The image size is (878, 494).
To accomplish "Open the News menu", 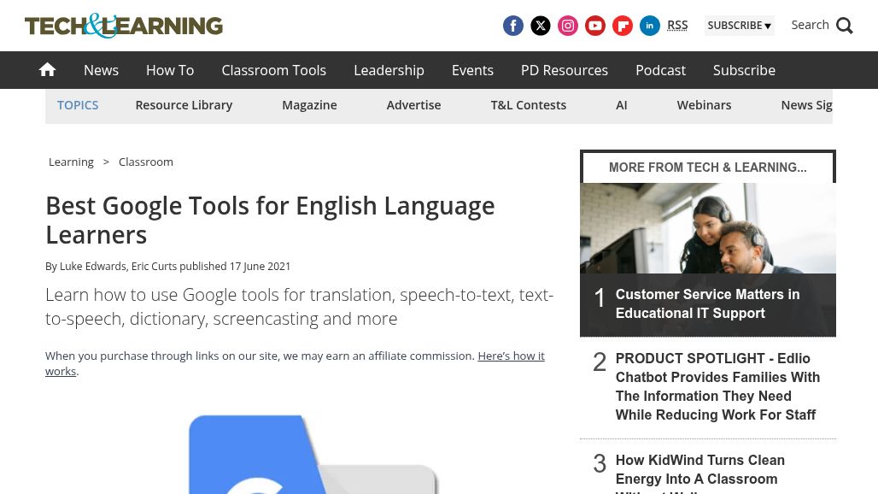I will [102, 70].
